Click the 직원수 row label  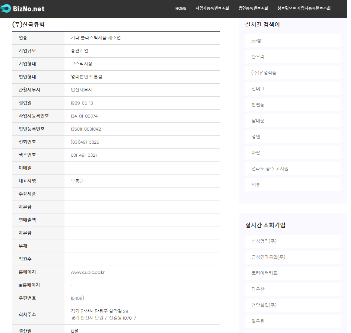[25, 259]
